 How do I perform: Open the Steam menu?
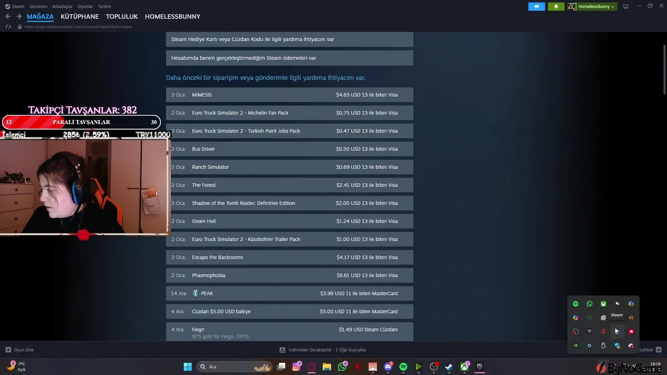(15, 6)
